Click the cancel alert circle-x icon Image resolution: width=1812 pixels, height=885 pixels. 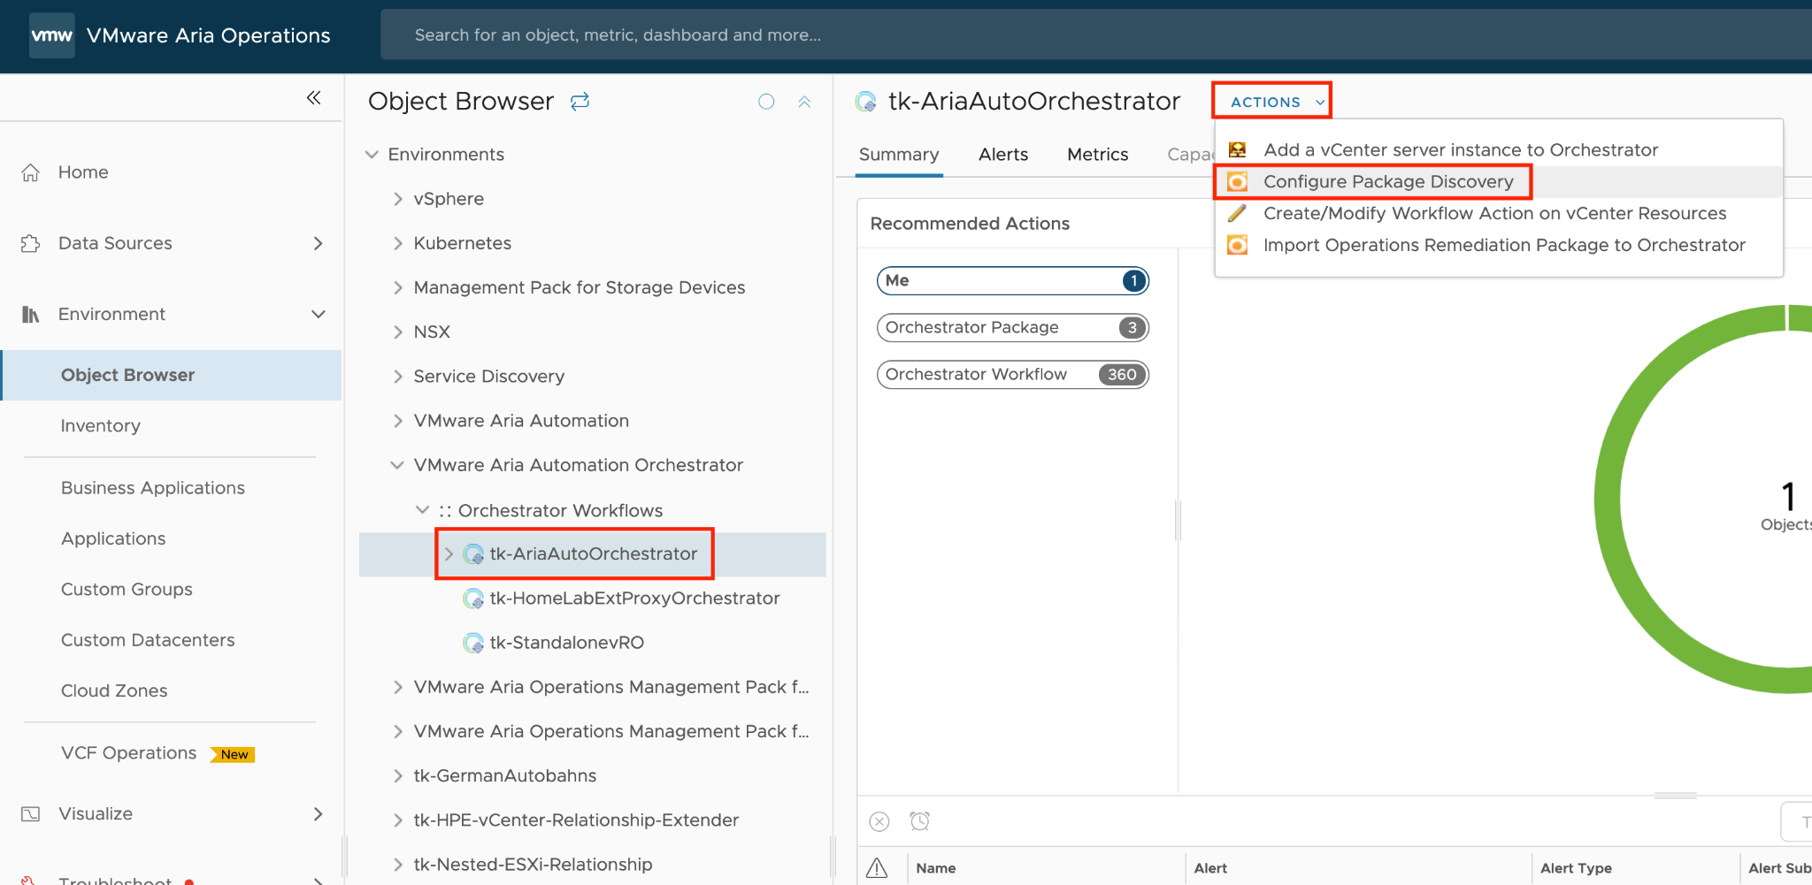pyautogui.click(x=879, y=821)
